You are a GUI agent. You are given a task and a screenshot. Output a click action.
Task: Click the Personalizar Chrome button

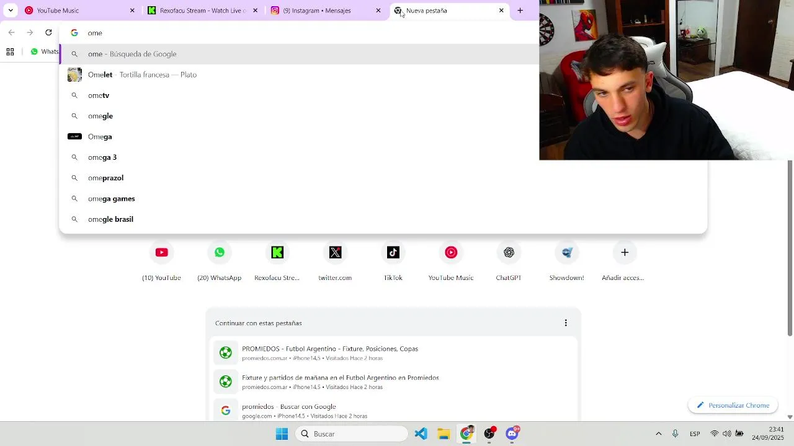[x=733, y=405]
